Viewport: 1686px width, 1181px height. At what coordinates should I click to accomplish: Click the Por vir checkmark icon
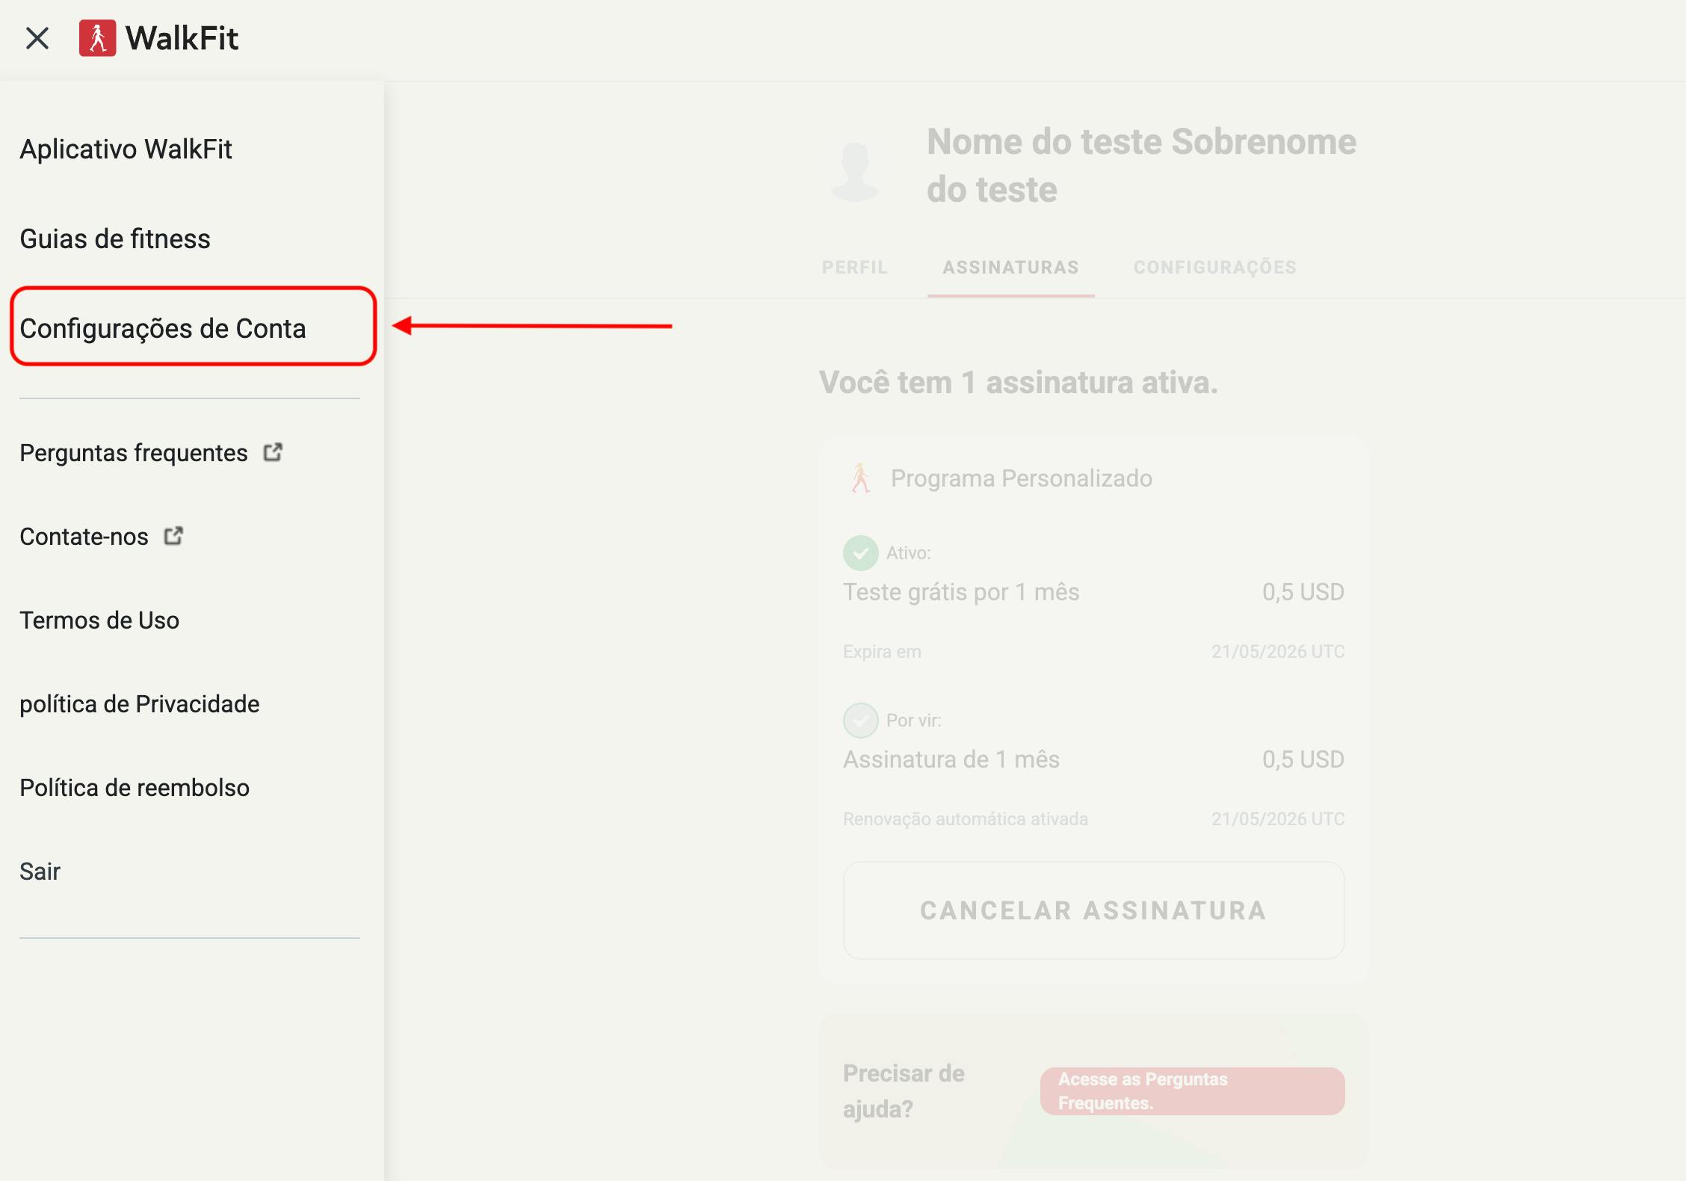click(x=860, y=721)
